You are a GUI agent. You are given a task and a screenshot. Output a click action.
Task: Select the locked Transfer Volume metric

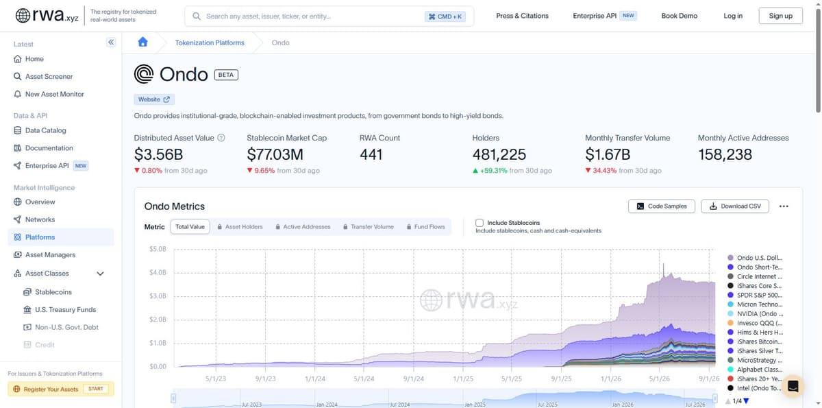tap(368, 227)
